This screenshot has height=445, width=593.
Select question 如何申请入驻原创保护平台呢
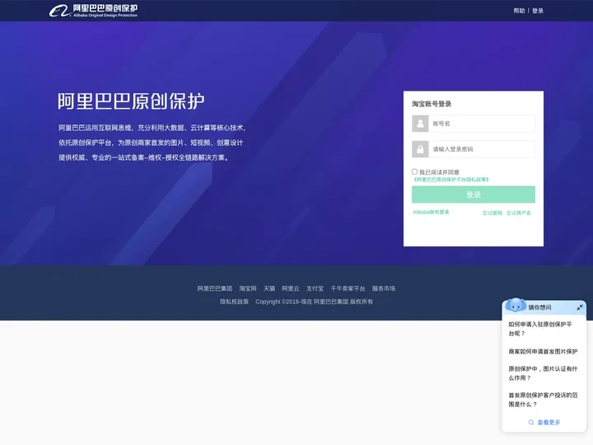pyautogui.click(x=540, y=329)
